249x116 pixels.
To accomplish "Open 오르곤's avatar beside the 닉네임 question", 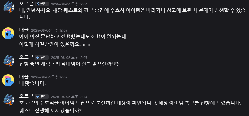I will click(9, 61).
